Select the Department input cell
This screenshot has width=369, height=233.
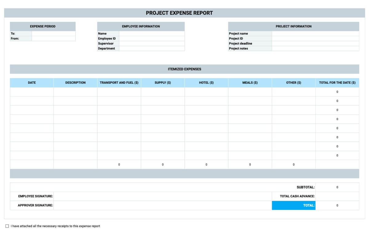(x=152, y=48)
